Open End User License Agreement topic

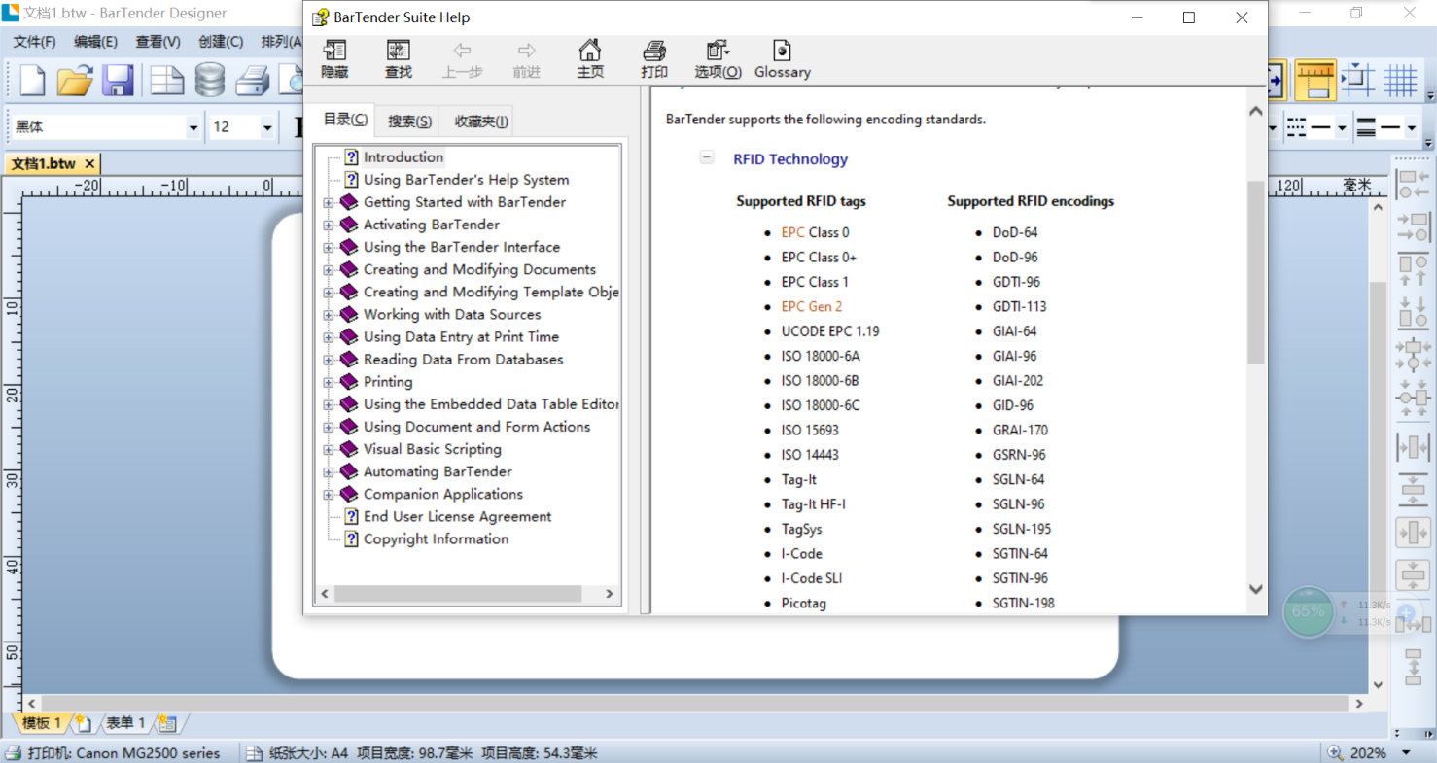tap(457, 517)
